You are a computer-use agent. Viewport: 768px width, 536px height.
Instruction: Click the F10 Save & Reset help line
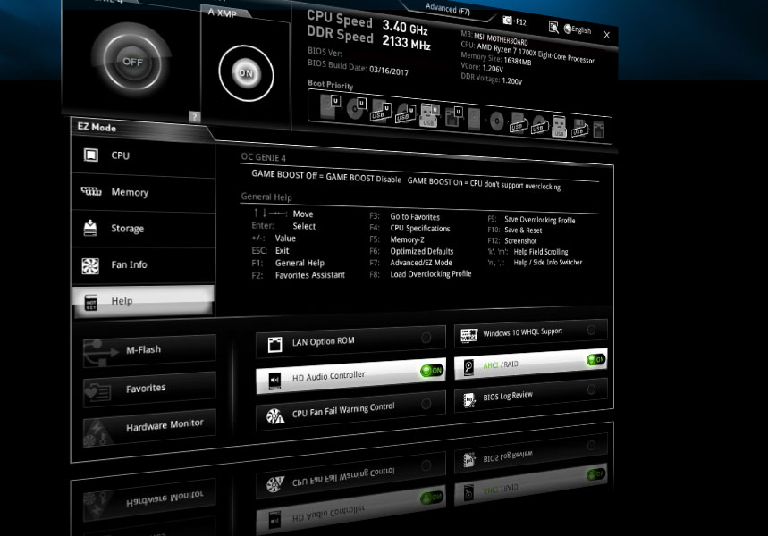pos(515,230)
